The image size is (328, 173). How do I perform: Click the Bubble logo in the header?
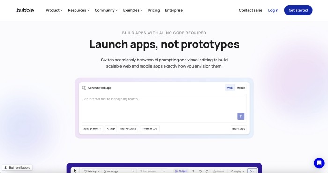pos(25,10)
